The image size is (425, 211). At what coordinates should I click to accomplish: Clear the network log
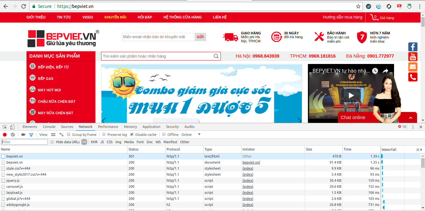[13, 135]
